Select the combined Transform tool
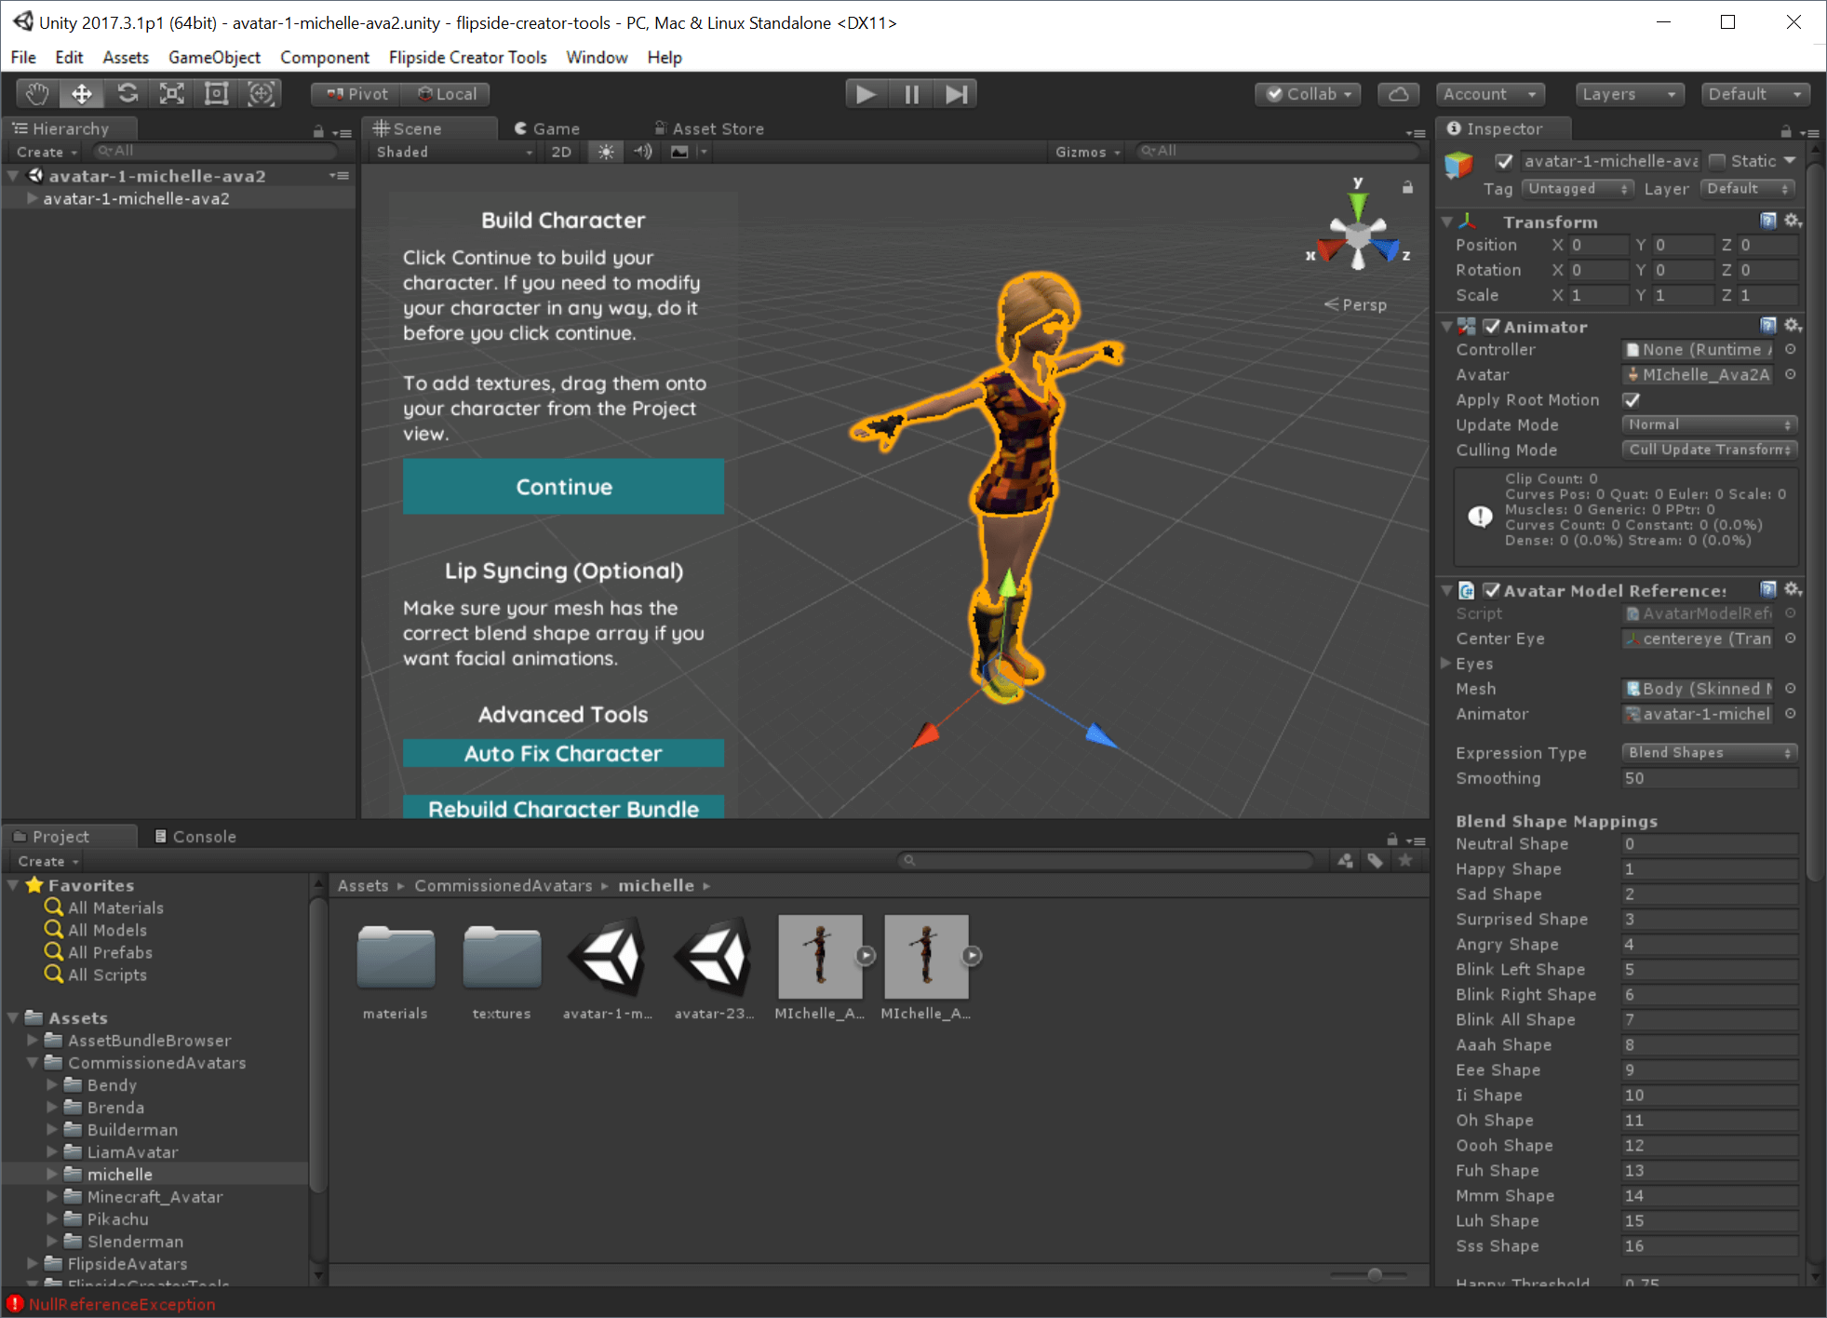This screenshot has width=1827, height=1318. point(262,94)
